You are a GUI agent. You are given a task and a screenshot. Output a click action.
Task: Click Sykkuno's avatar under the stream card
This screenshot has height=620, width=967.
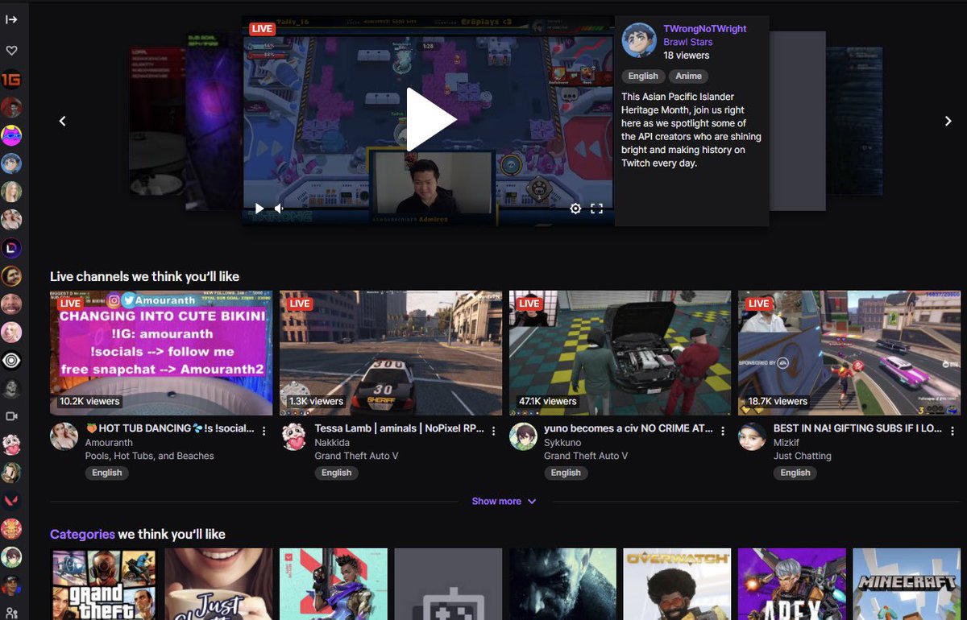[523, 436]
